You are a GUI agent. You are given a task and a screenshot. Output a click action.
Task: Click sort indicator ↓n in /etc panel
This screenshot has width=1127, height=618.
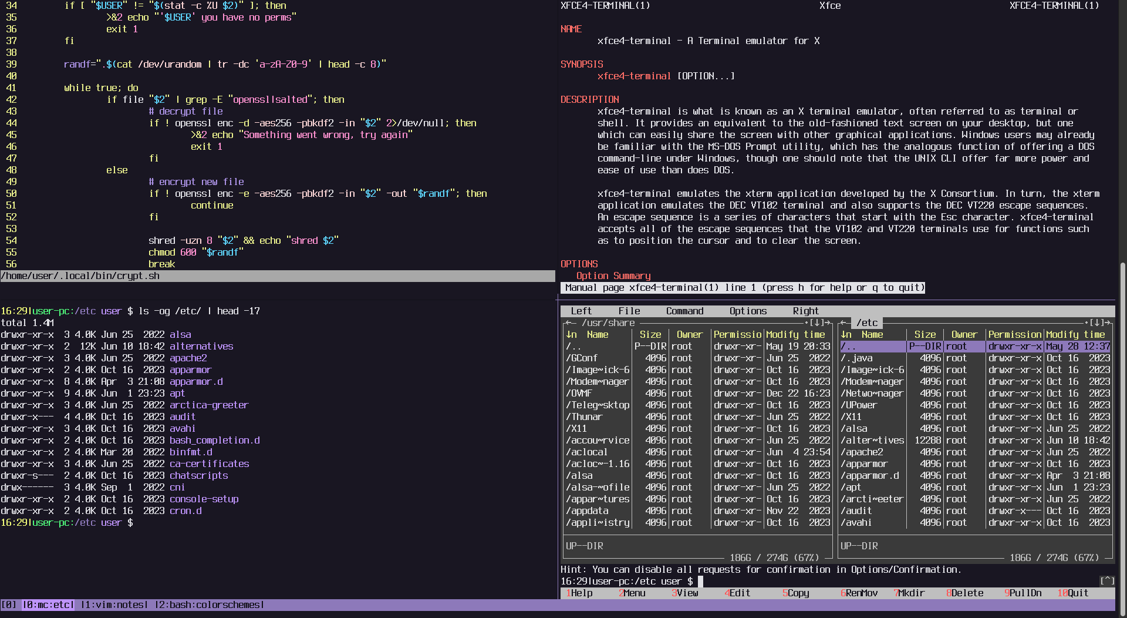(846, 334)
